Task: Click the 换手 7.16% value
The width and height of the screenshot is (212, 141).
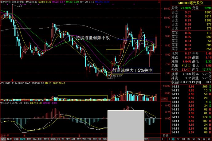Action: [187, 74]
